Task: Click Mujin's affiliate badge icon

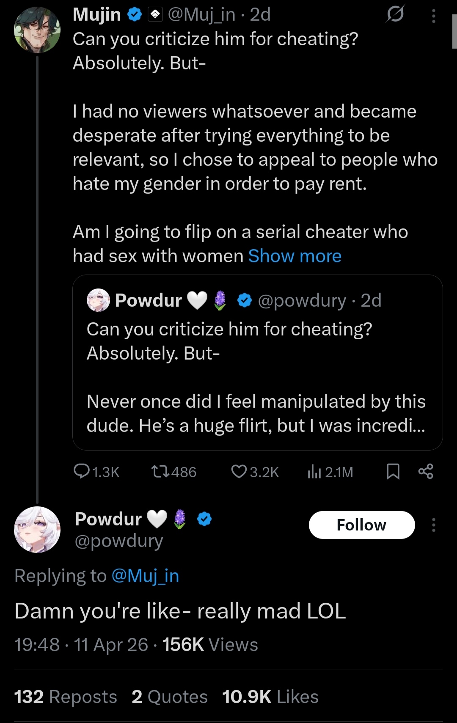Action: (155, 15)
